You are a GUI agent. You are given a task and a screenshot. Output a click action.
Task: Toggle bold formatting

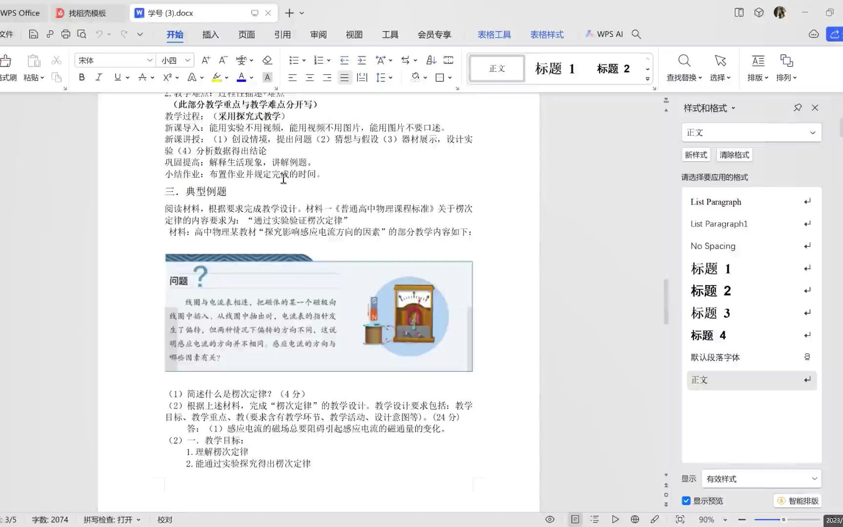click(81, 77)
